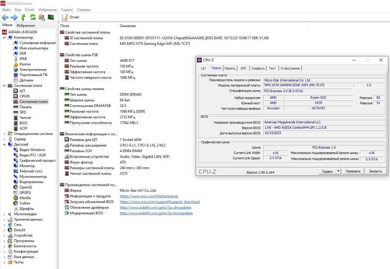
Task: Open the ЦП item under Системная плата
Action: point(22,91)
